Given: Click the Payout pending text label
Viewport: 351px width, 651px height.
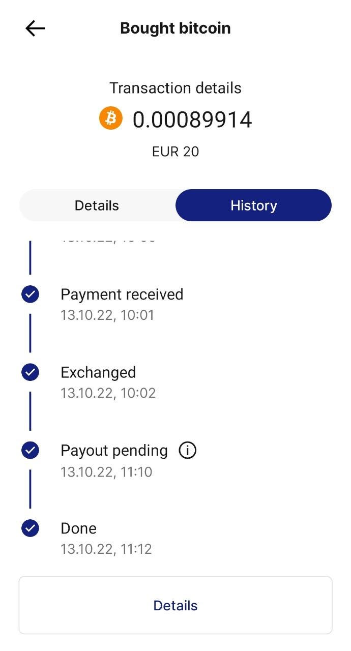Looking at the screenshot, I should [x=114, y=450].
